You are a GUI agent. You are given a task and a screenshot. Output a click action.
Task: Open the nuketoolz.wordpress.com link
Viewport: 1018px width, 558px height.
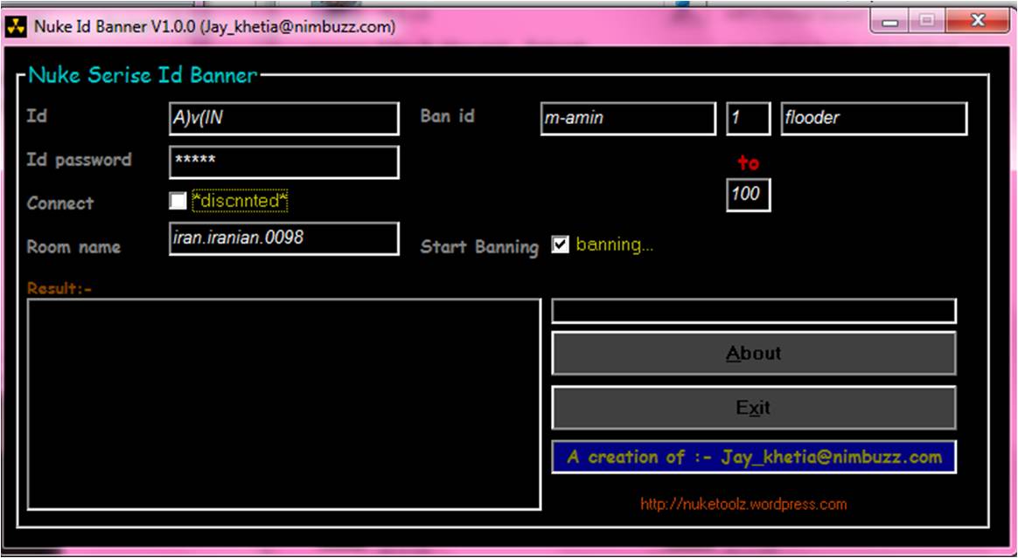(x=743, y=504)
